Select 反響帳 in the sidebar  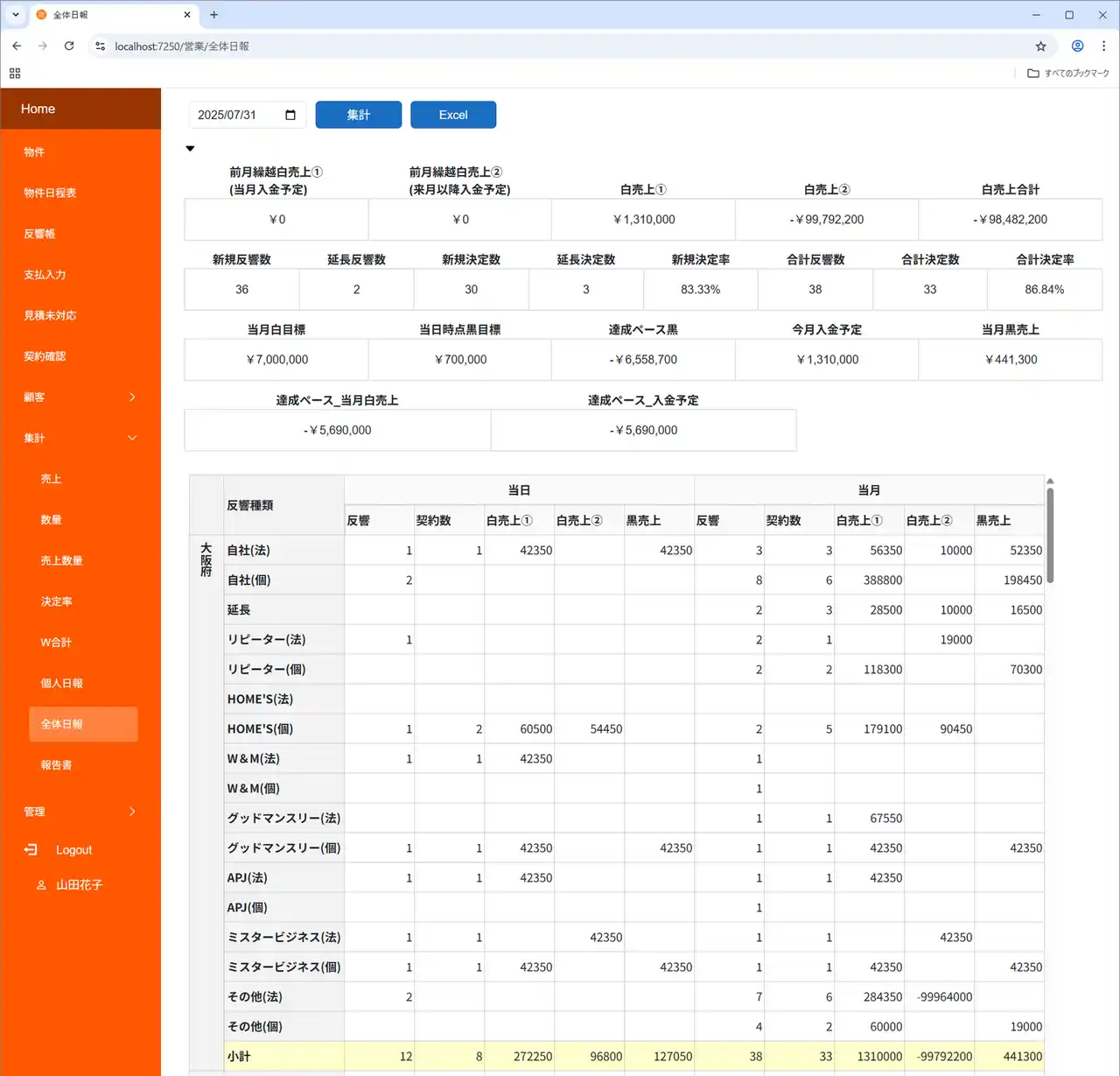39,234
